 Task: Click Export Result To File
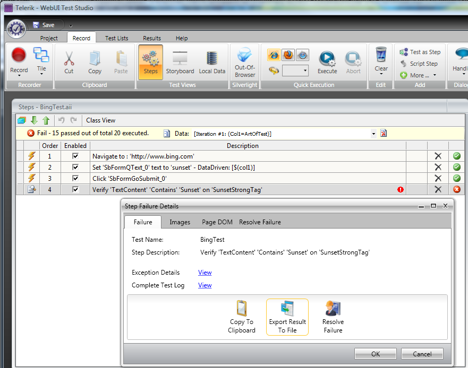287,317
